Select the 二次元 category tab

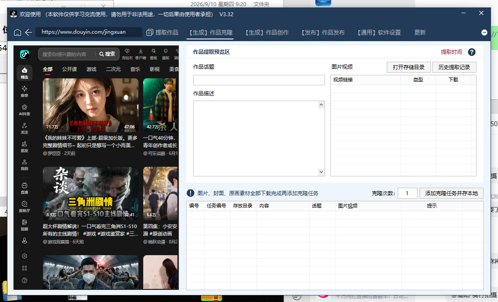pos(113,69)
